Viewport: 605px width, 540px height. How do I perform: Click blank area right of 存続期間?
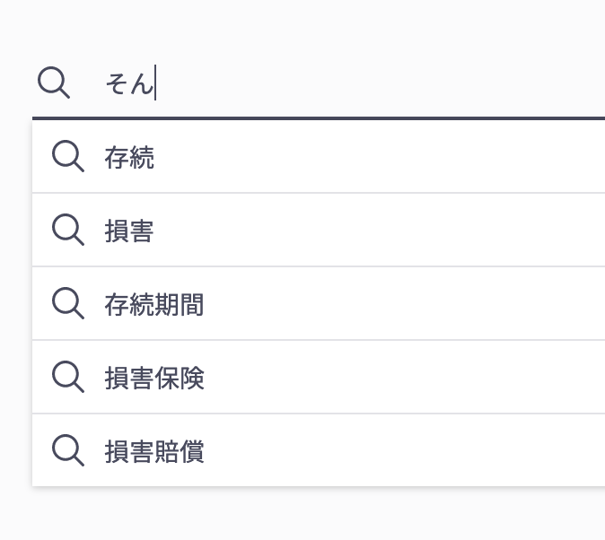click(405, 303)
